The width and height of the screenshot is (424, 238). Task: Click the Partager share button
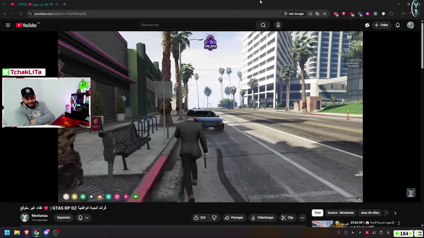tap(234, 218)
